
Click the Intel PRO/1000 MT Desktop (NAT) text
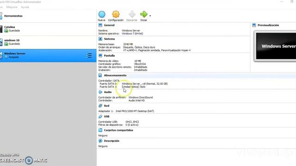click(x=135, y=111)
